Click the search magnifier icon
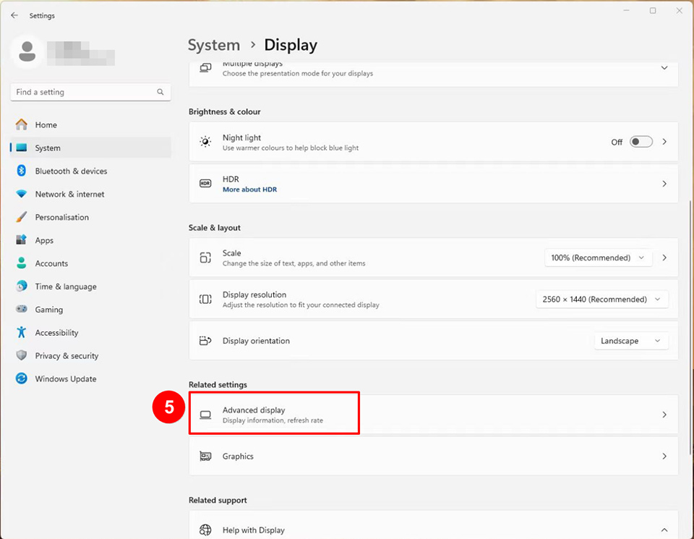Viewport: 694px width, 539px height. [x=160, y=92]
